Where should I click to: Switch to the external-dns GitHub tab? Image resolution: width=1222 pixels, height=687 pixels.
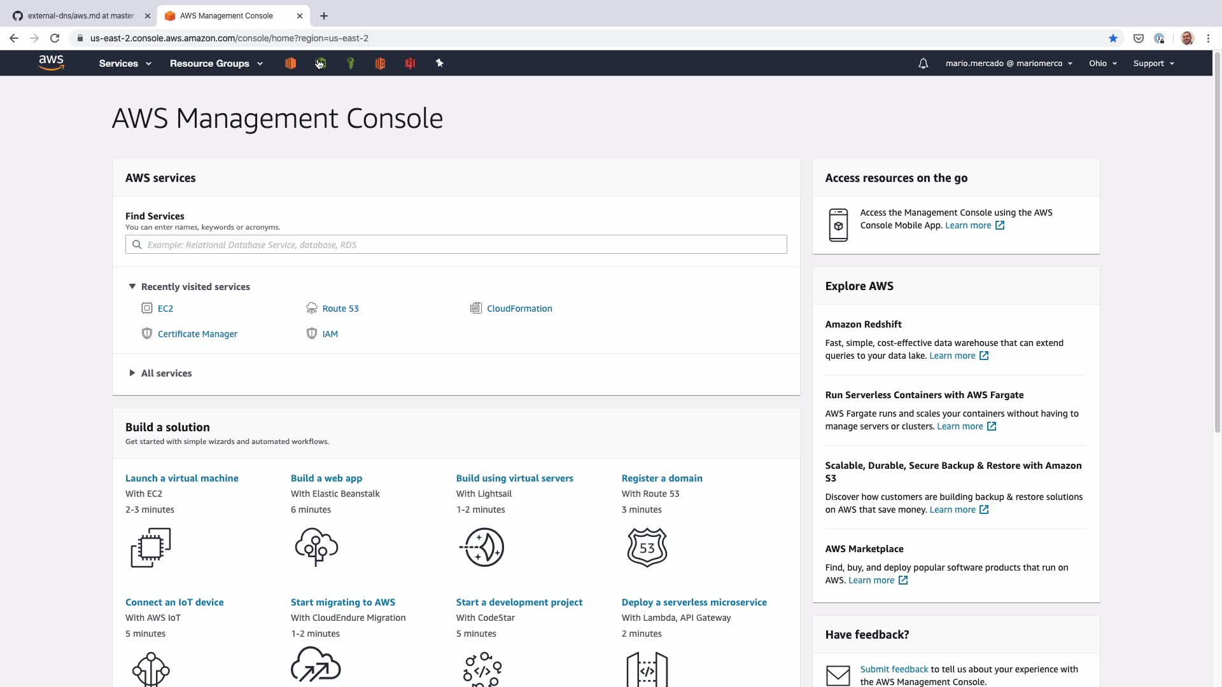point(81,16)
